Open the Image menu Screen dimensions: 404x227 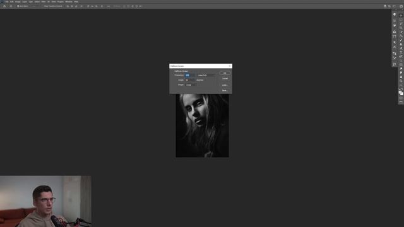coord(18,1)
